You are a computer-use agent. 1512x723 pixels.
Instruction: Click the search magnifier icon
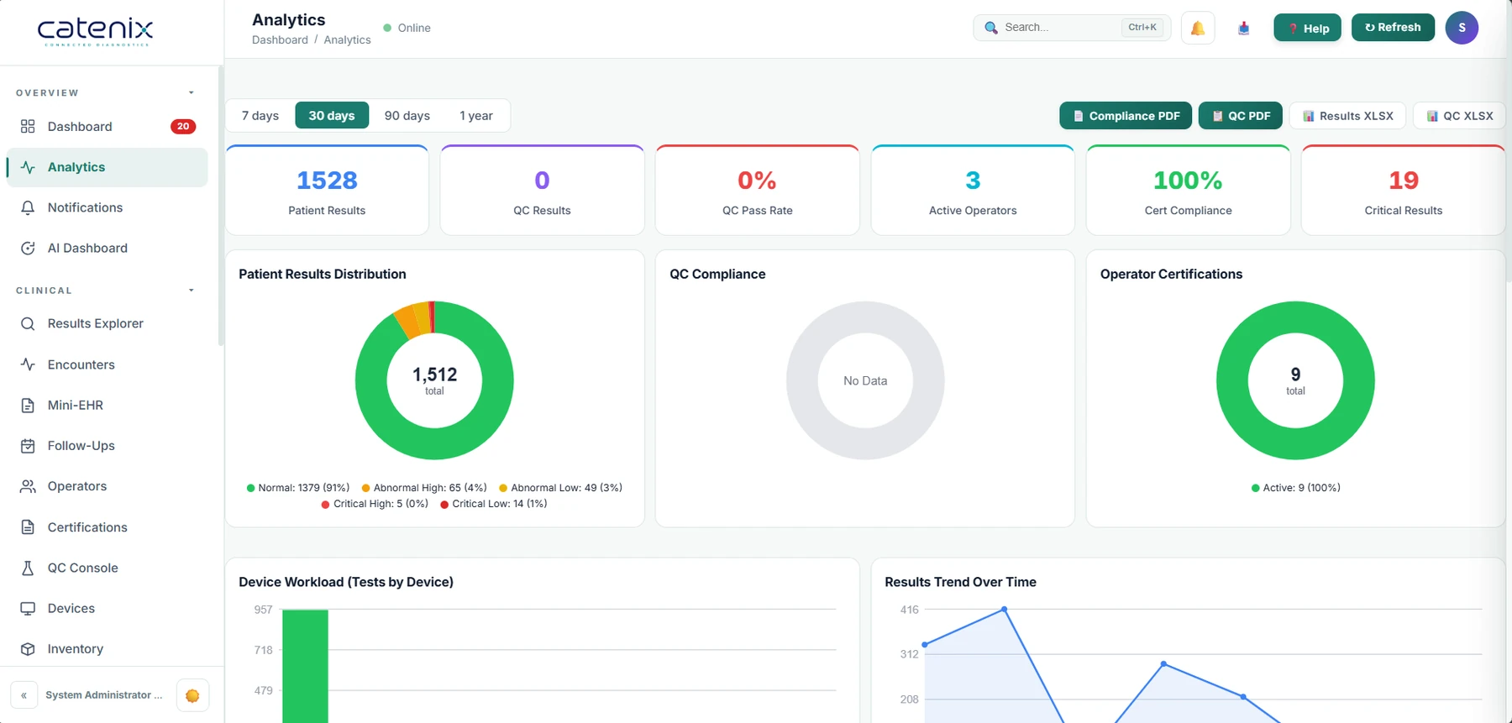991,28
